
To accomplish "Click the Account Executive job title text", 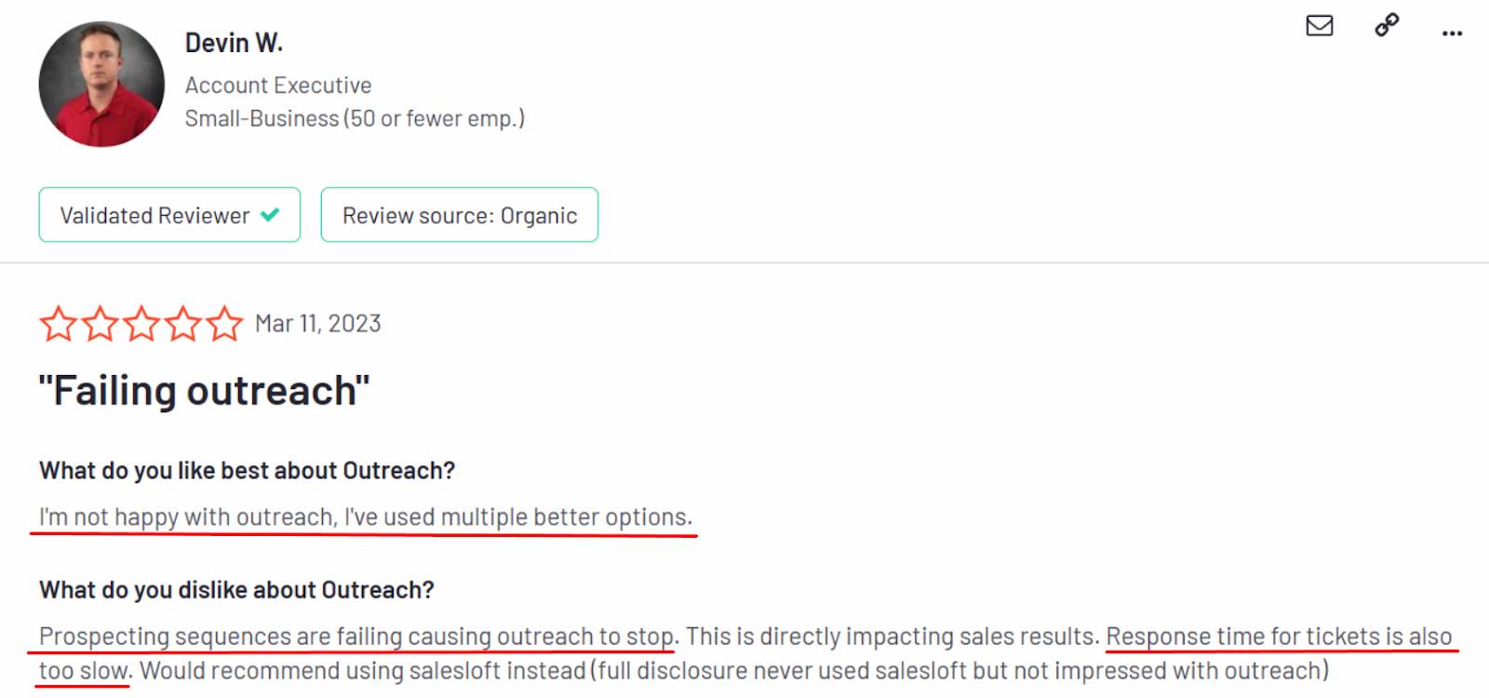I will pos(278,85).
